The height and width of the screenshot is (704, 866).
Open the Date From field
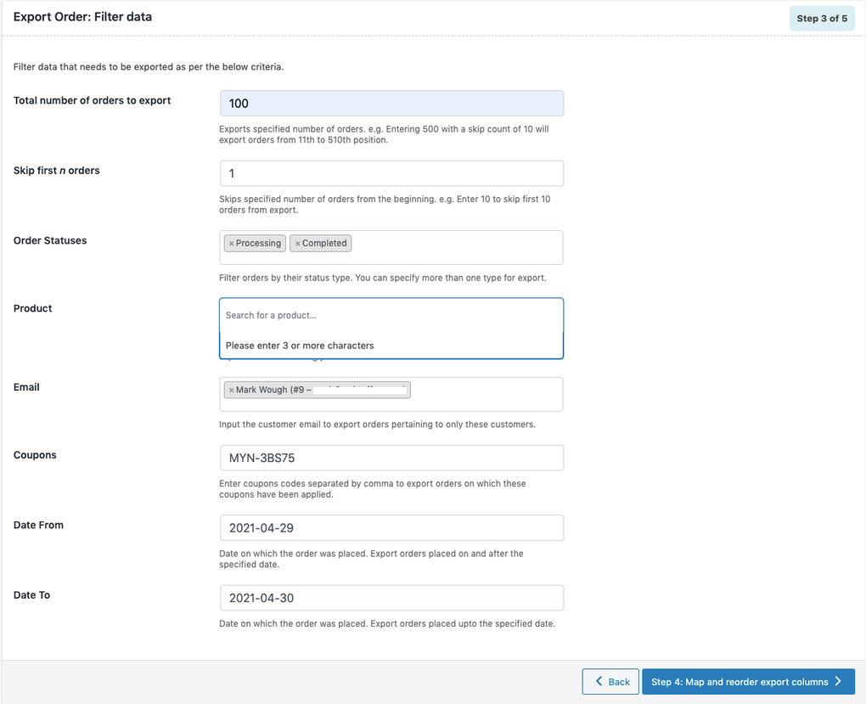click(391, 527)
